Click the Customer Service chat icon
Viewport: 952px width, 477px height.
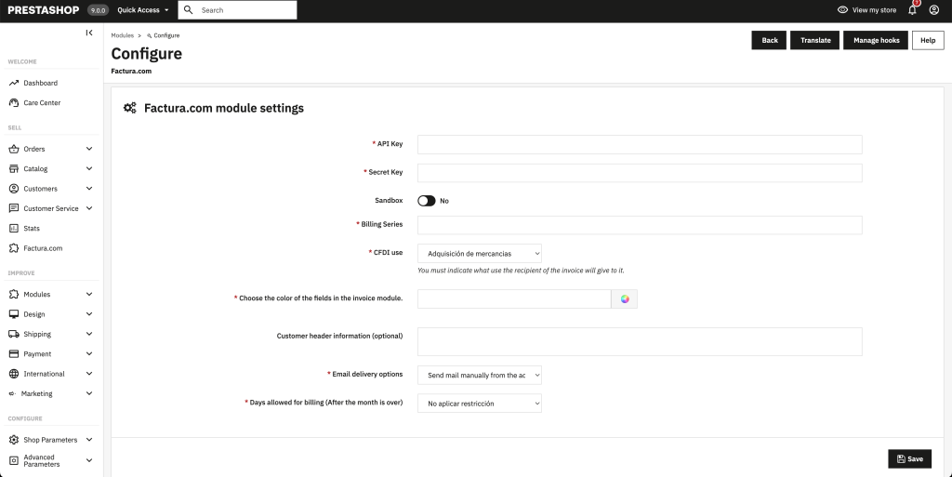13,209
